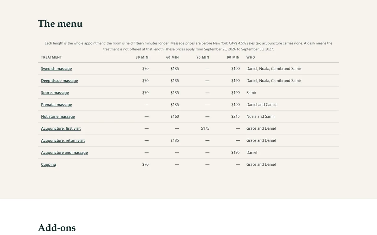Open Acupuncture, first visit link

(61, 128)
